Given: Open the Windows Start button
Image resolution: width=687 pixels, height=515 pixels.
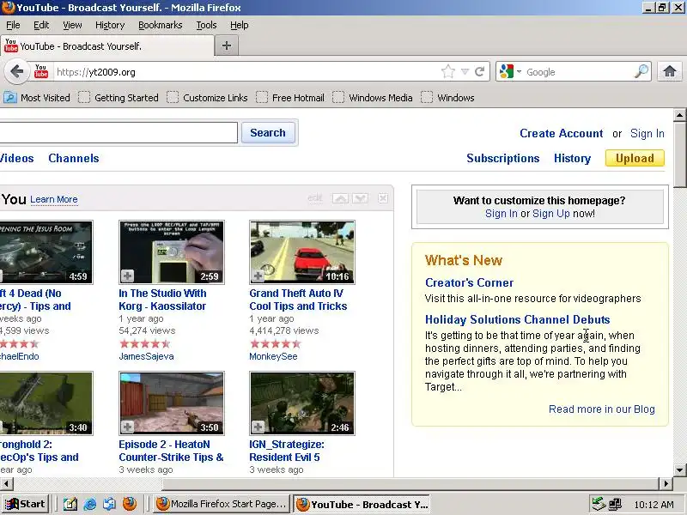Looking at the screenshot, I should [x=26, y=504].
